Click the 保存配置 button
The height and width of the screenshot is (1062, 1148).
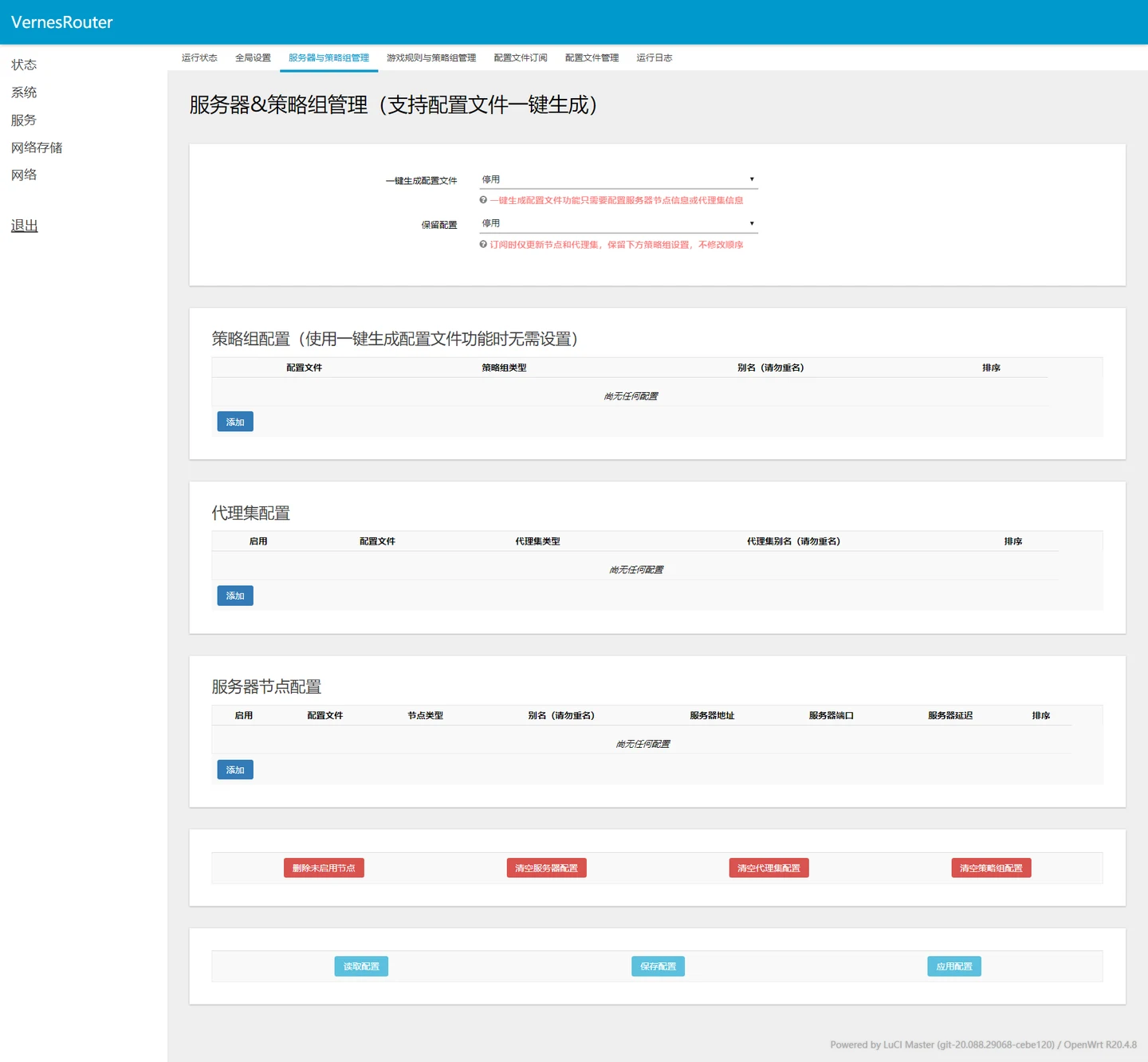(x=658, y=966)
